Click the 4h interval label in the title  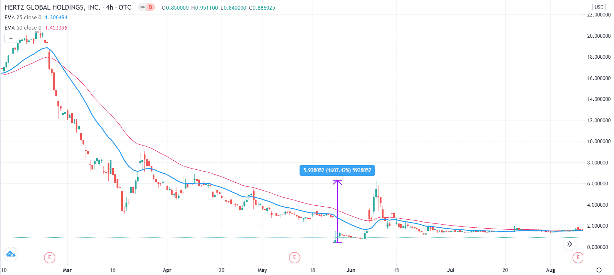(x=110, y=7)
